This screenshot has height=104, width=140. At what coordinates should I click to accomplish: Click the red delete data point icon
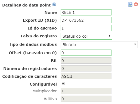[136, 4]
